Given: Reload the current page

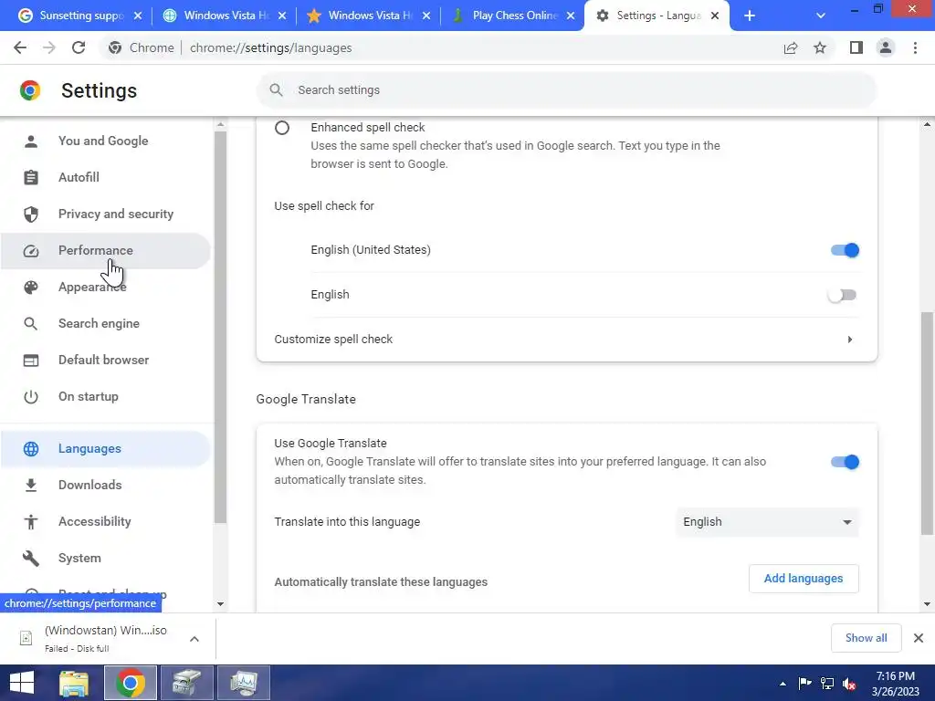Looking at the screenshot, I should coord(79,47).
